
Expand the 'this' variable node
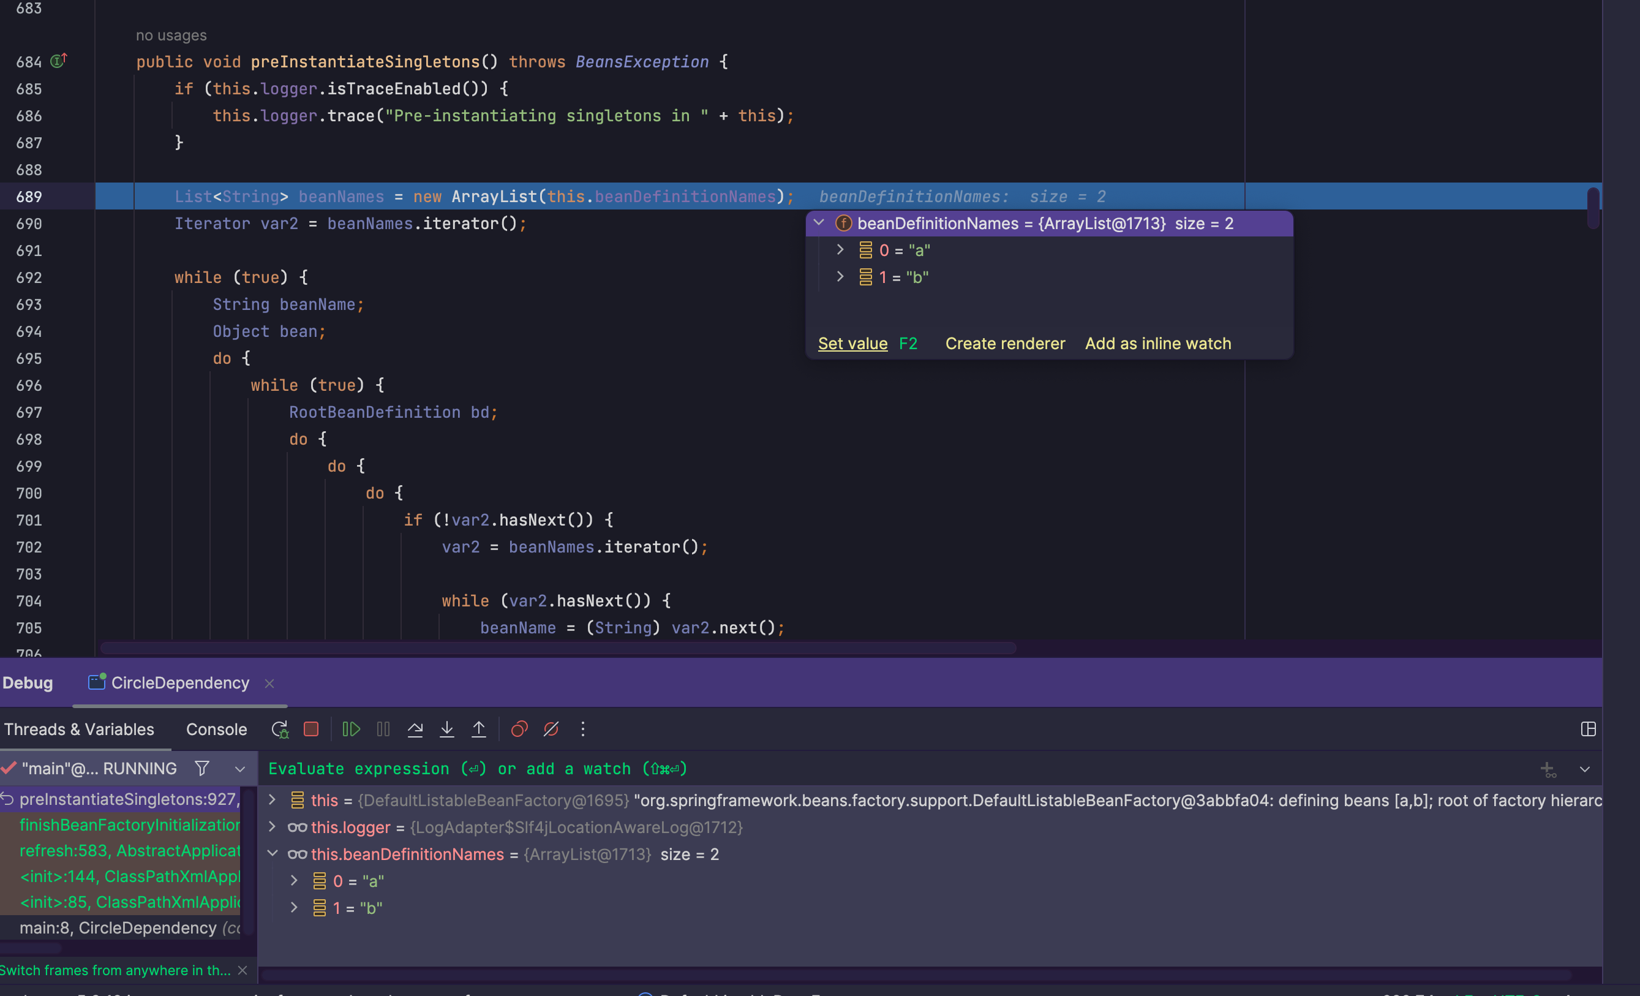pyautogui.click(x=273, y=799)
